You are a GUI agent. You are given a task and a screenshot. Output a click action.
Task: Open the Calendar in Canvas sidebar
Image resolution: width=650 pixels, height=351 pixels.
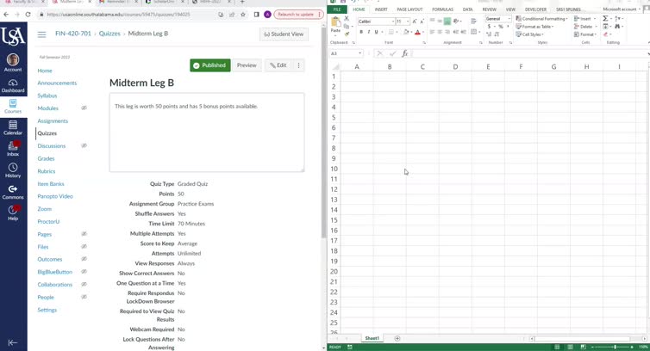click(x=13, y=127)
